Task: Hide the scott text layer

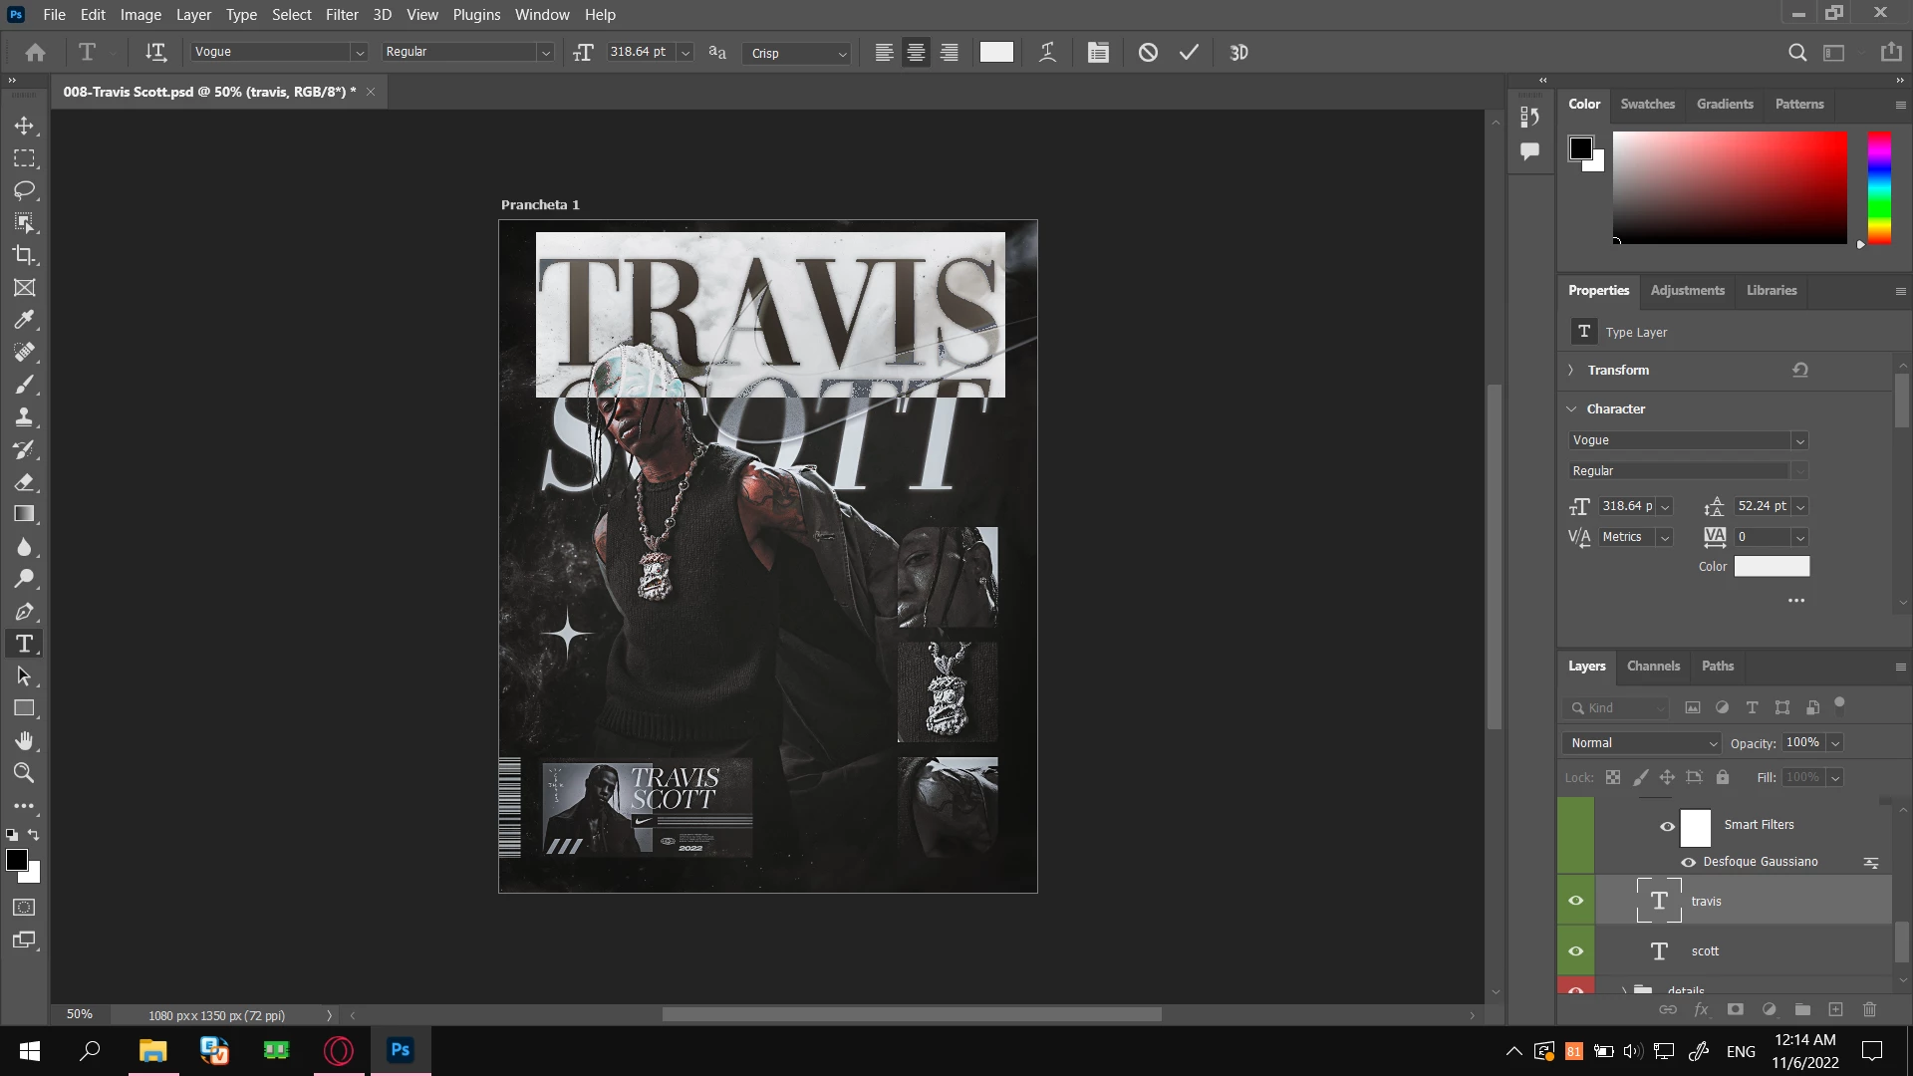Action: (x=1575, y=950)
